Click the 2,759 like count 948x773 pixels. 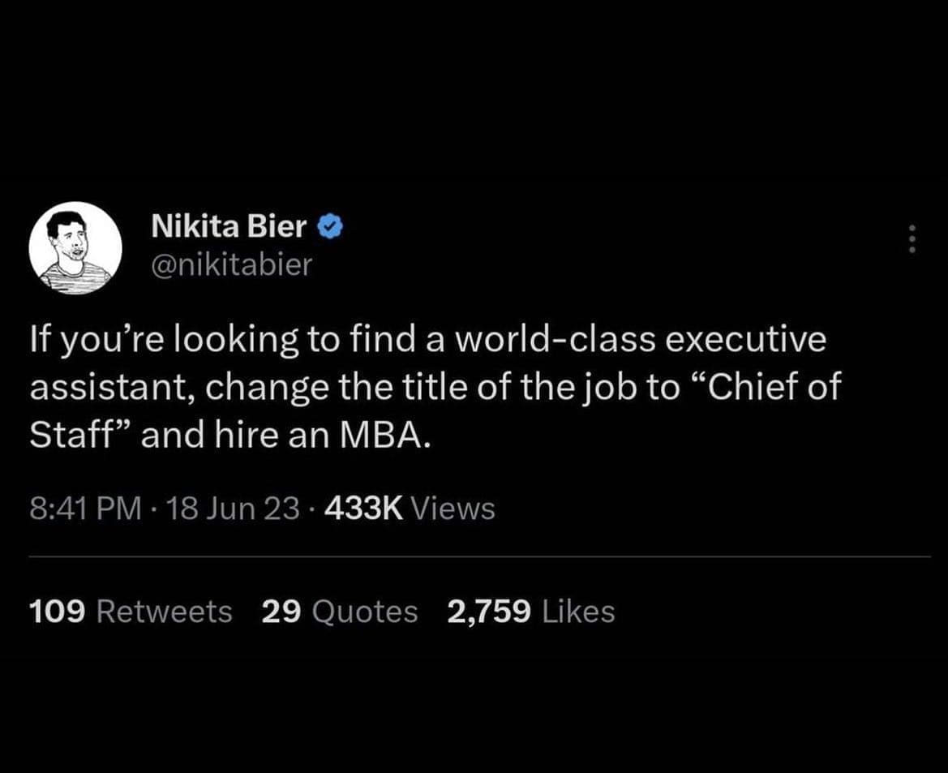click(489, 612)
